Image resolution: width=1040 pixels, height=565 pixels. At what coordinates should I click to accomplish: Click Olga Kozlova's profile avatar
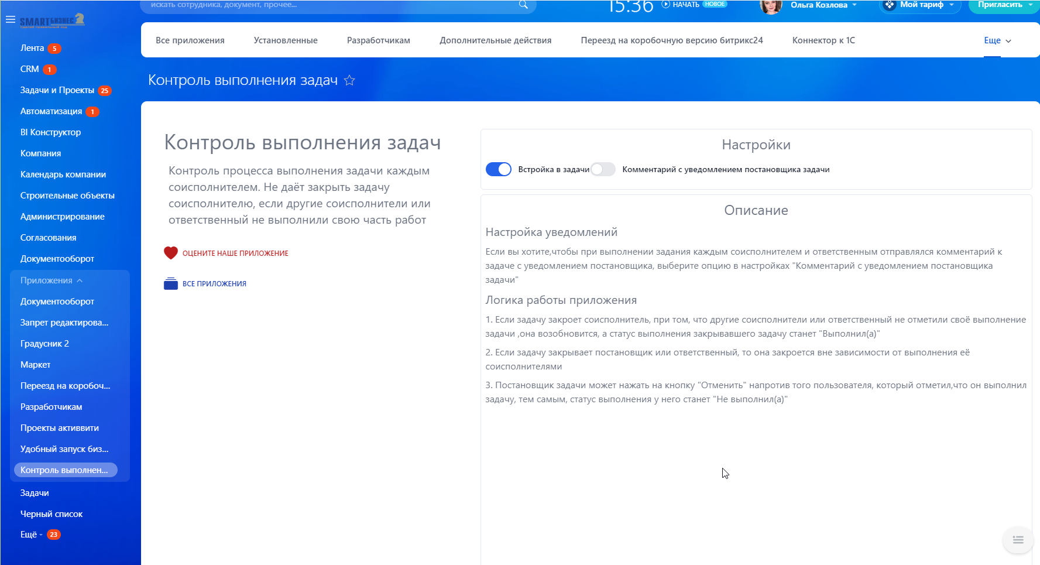(x=771, y=6)
